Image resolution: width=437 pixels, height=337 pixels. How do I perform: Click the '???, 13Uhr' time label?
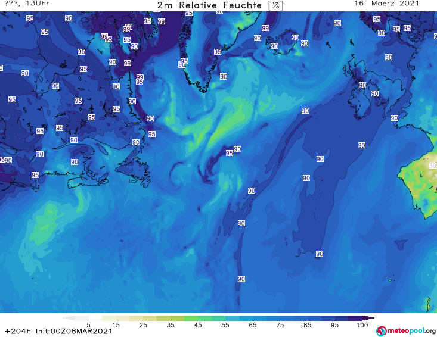[x=27, y=4]
